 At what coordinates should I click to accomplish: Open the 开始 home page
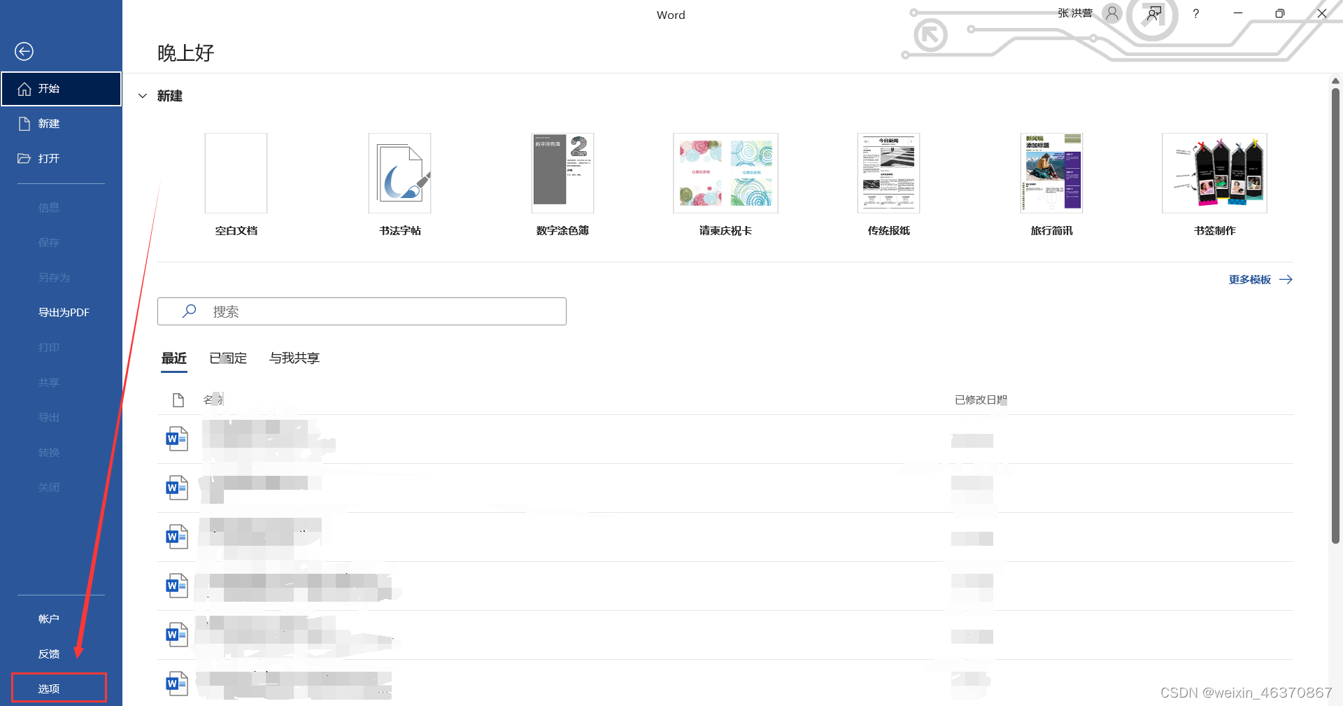click(61, 89)
